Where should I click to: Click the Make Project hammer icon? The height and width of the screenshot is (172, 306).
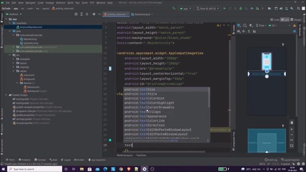pyautogui.click(x=174, y=9)
